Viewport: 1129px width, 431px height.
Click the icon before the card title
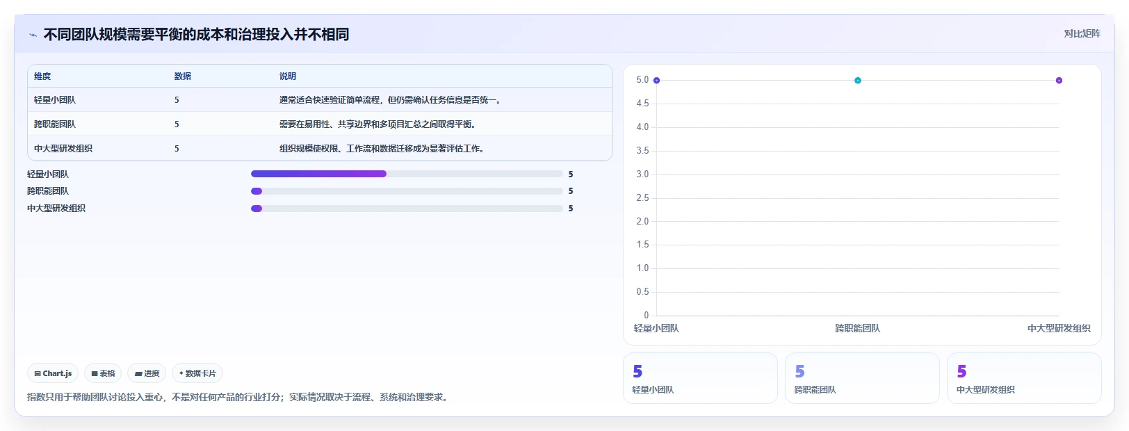coord(33,35)
